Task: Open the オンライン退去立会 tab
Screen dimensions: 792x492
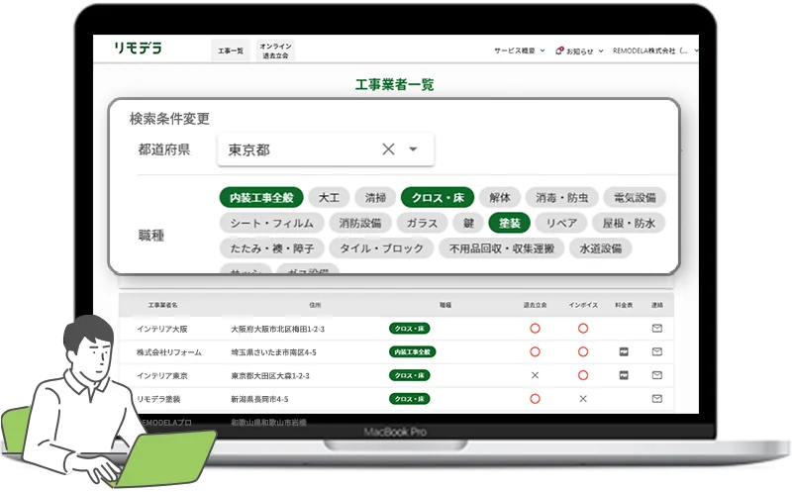Action: click(x=275, y=50)
